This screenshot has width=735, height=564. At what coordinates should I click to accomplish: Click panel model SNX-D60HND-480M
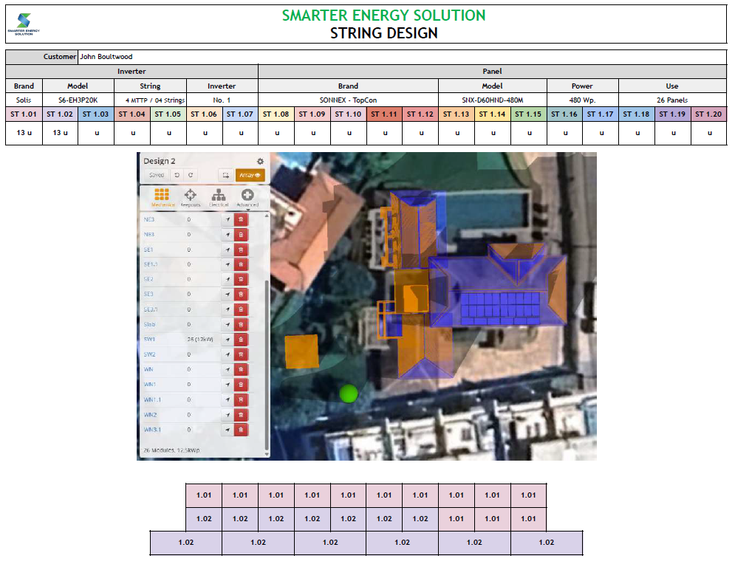click(493, 100)
